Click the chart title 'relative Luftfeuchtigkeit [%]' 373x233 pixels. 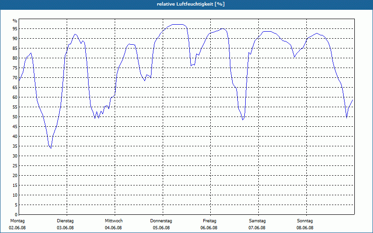[191, 4]
